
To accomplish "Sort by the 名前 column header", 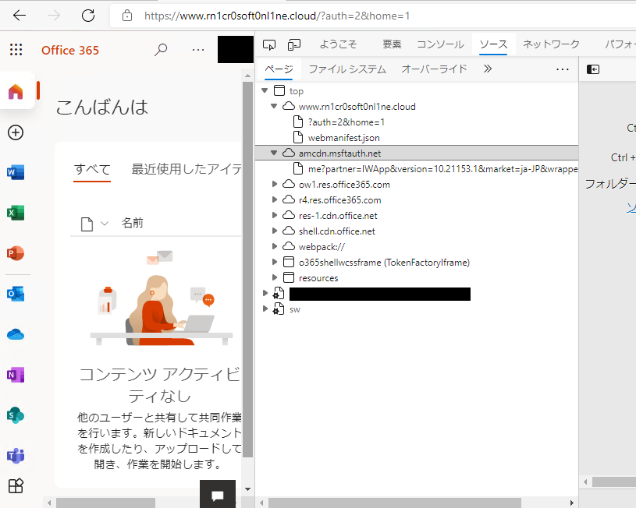I will [x=132, y=223].
